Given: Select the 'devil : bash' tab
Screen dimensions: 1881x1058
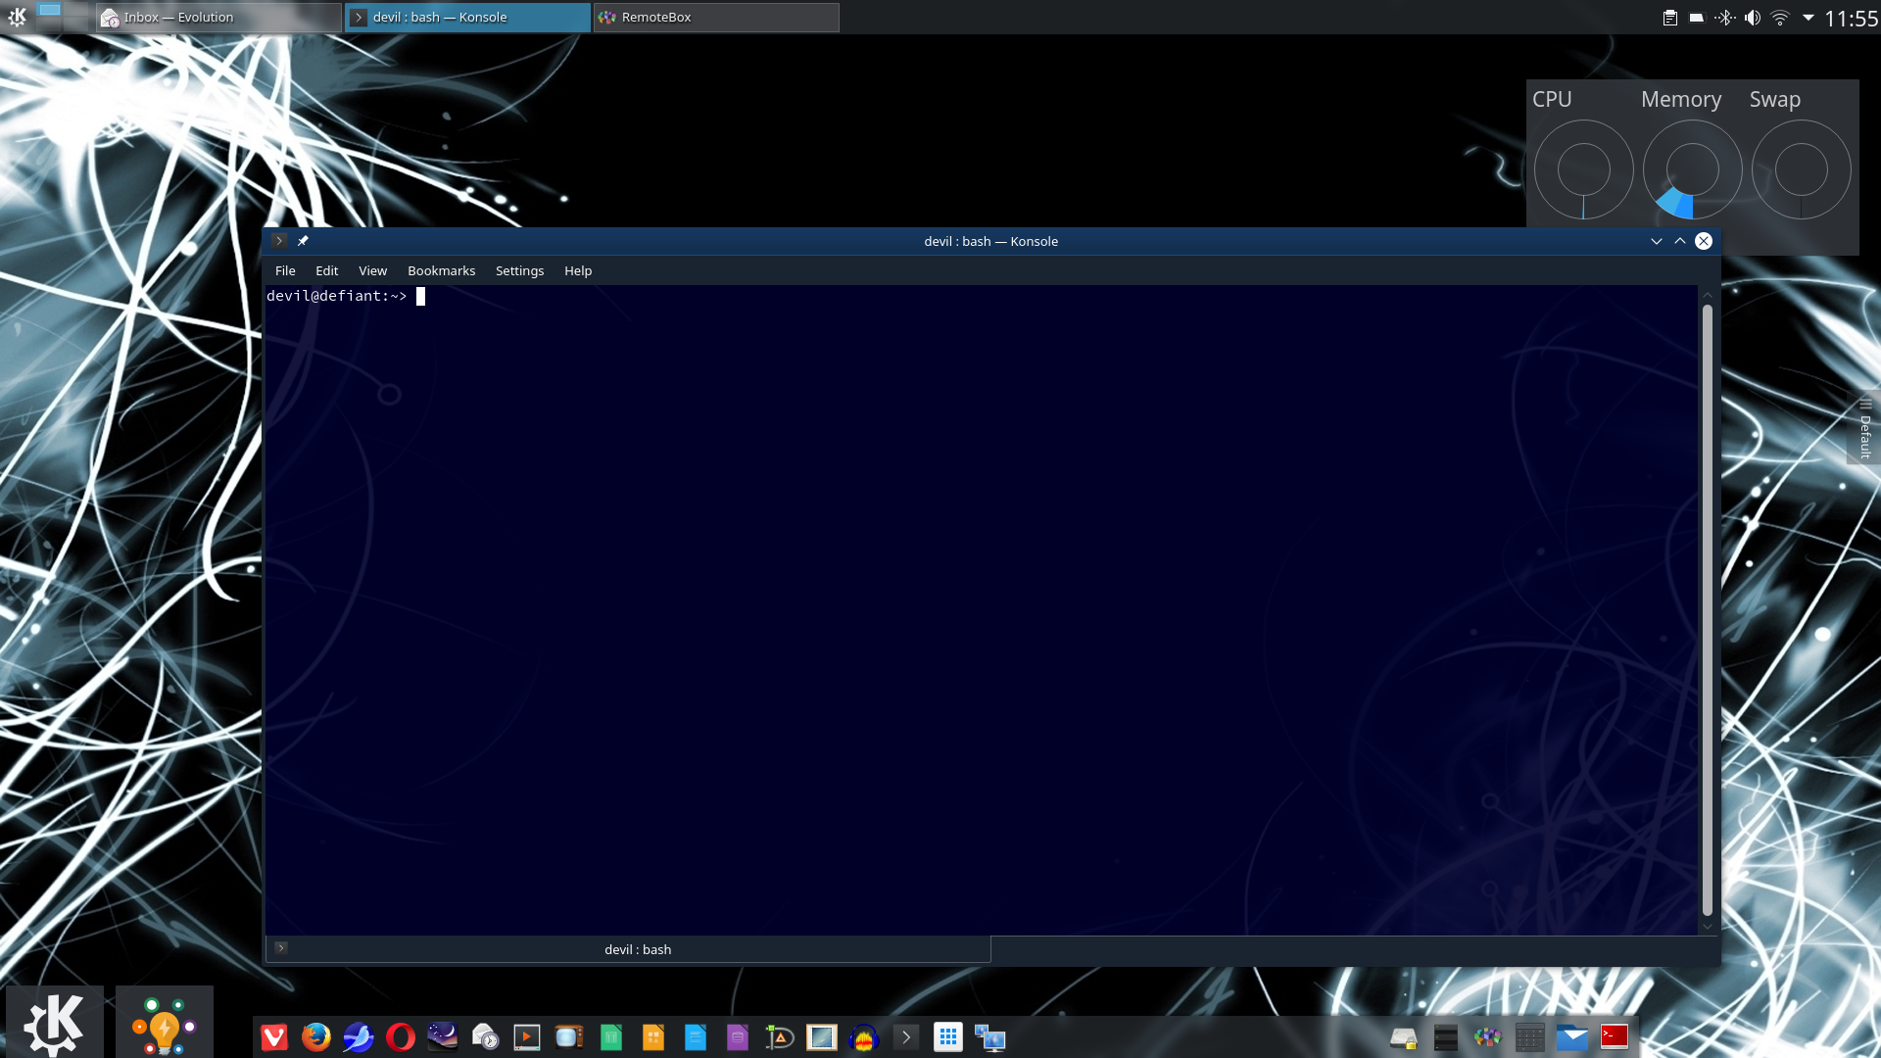Looking at the screenshot, I should (637, 949).
